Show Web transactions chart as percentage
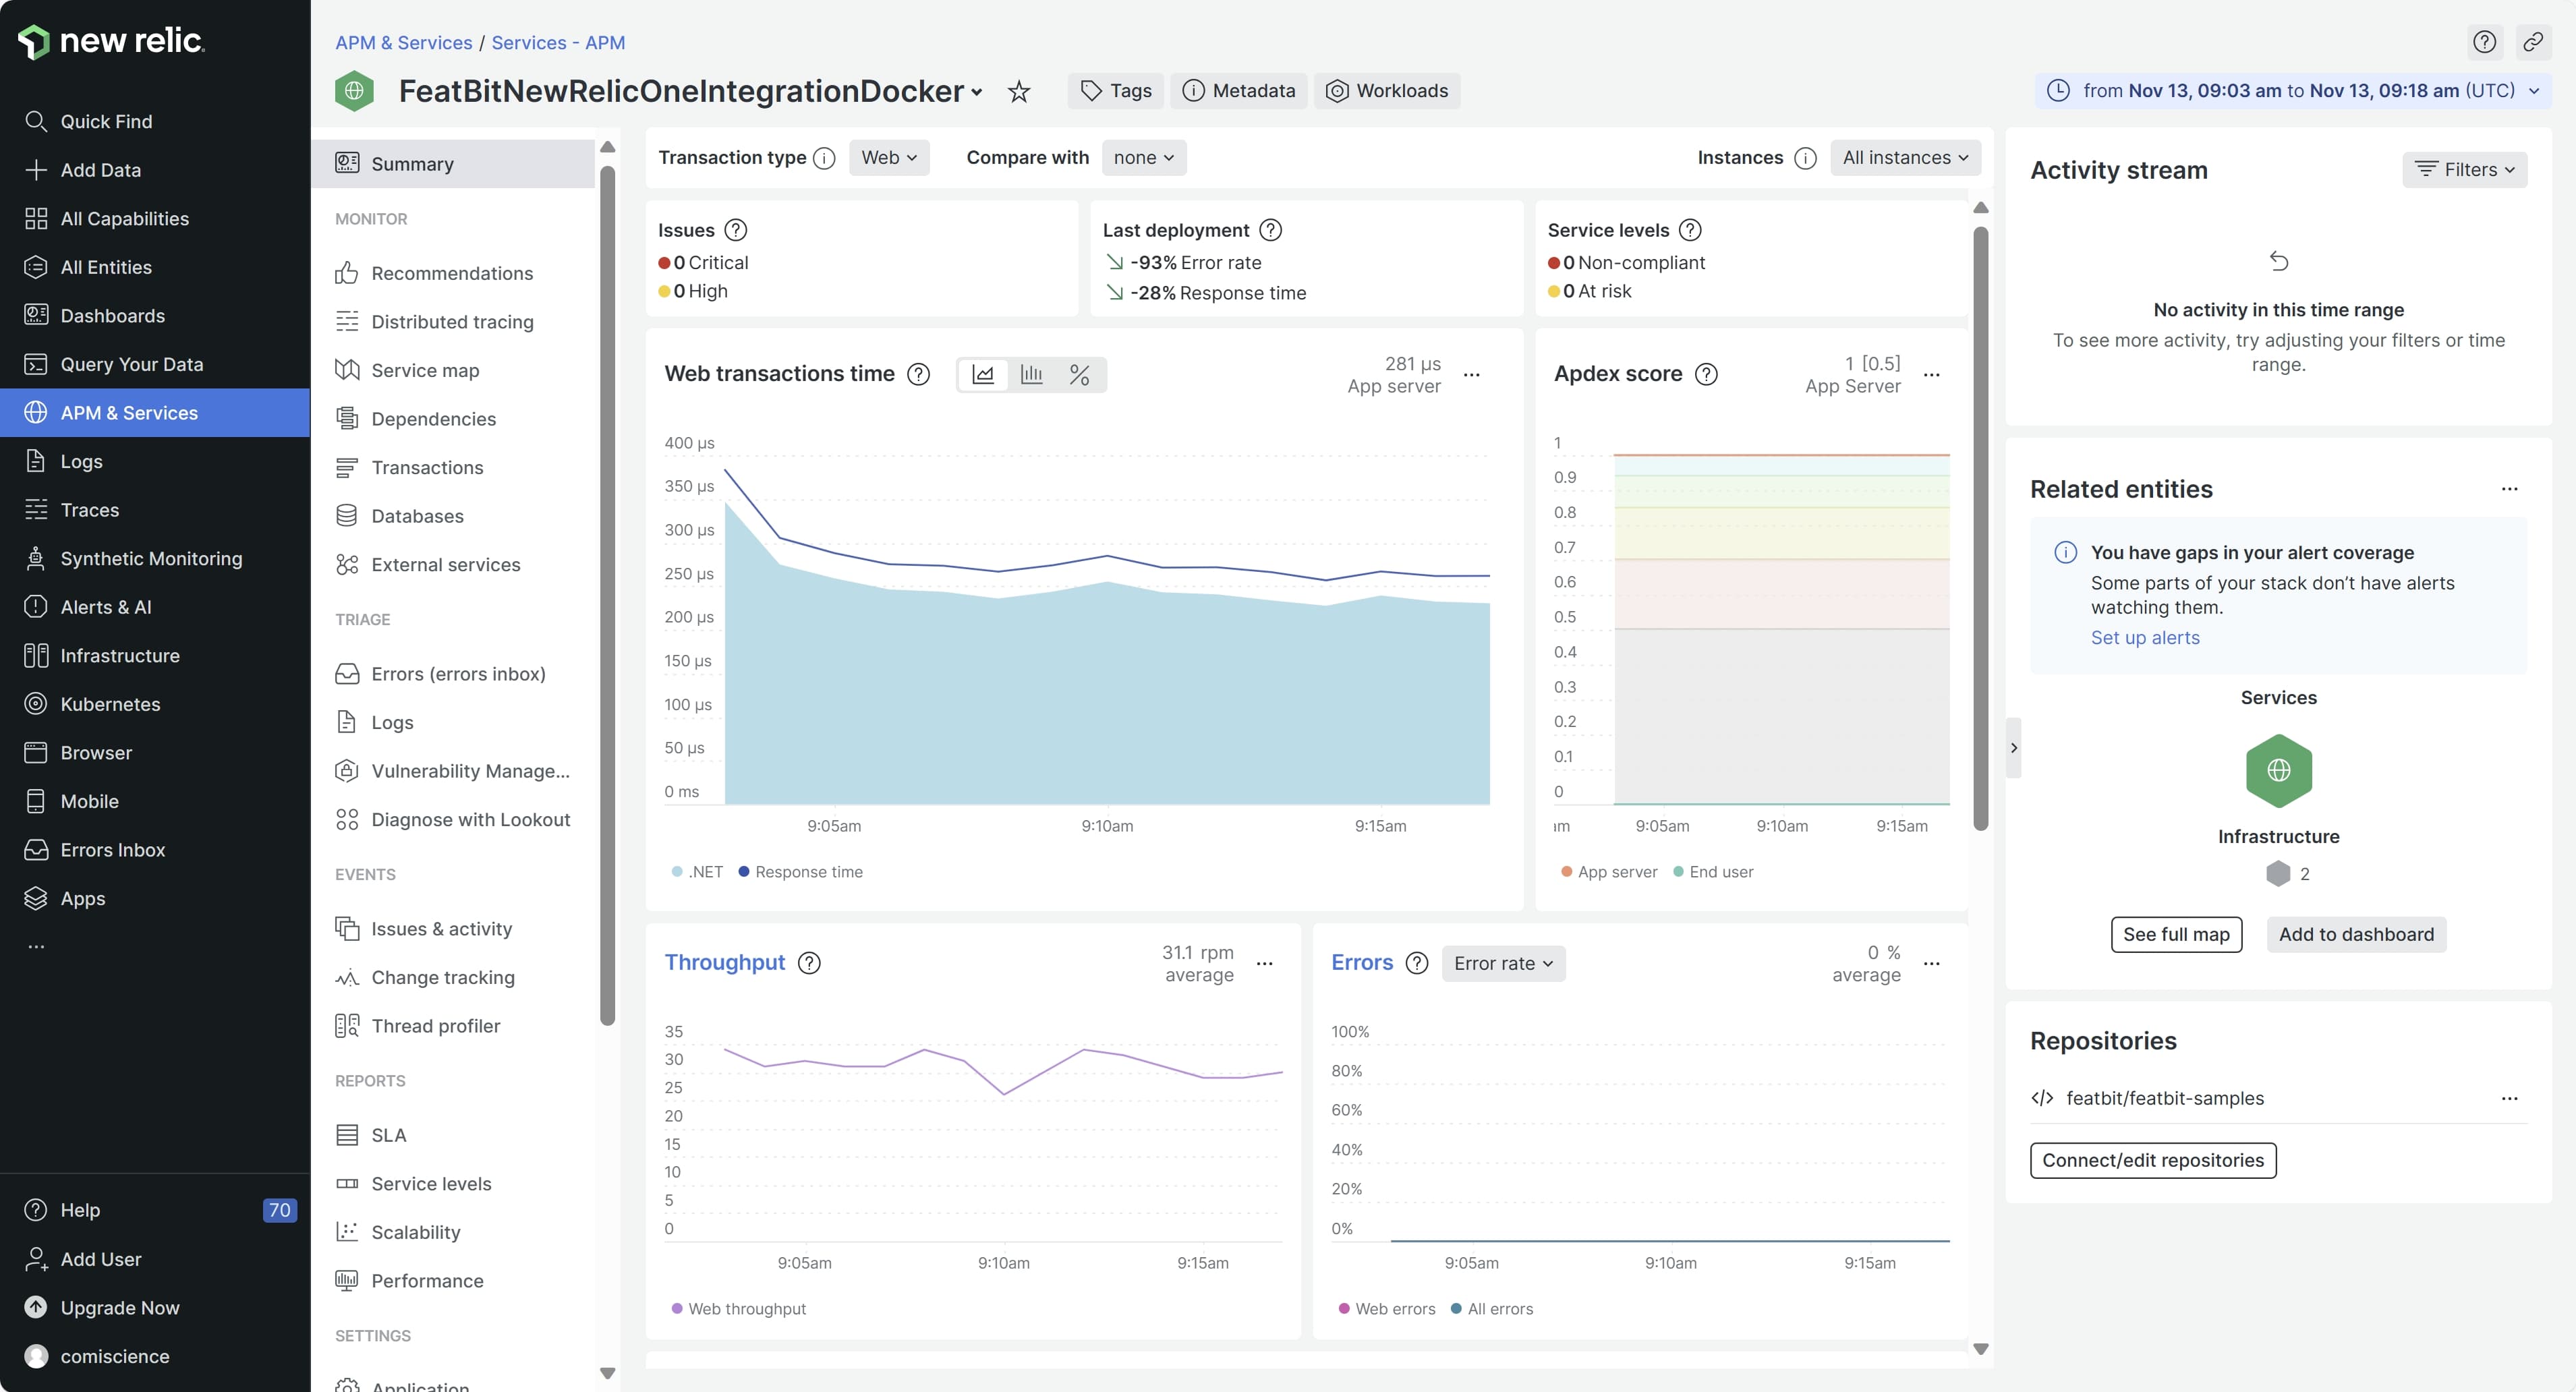This screenshot has width=2576, height=1392. coord(1079,375)
